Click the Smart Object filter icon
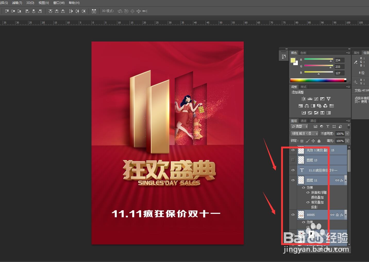 [x=340, y=126]
